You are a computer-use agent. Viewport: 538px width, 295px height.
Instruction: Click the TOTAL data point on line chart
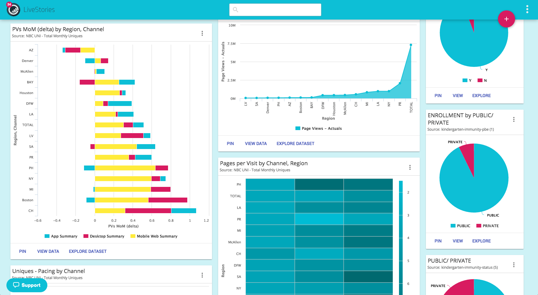(x=411, y=45)
